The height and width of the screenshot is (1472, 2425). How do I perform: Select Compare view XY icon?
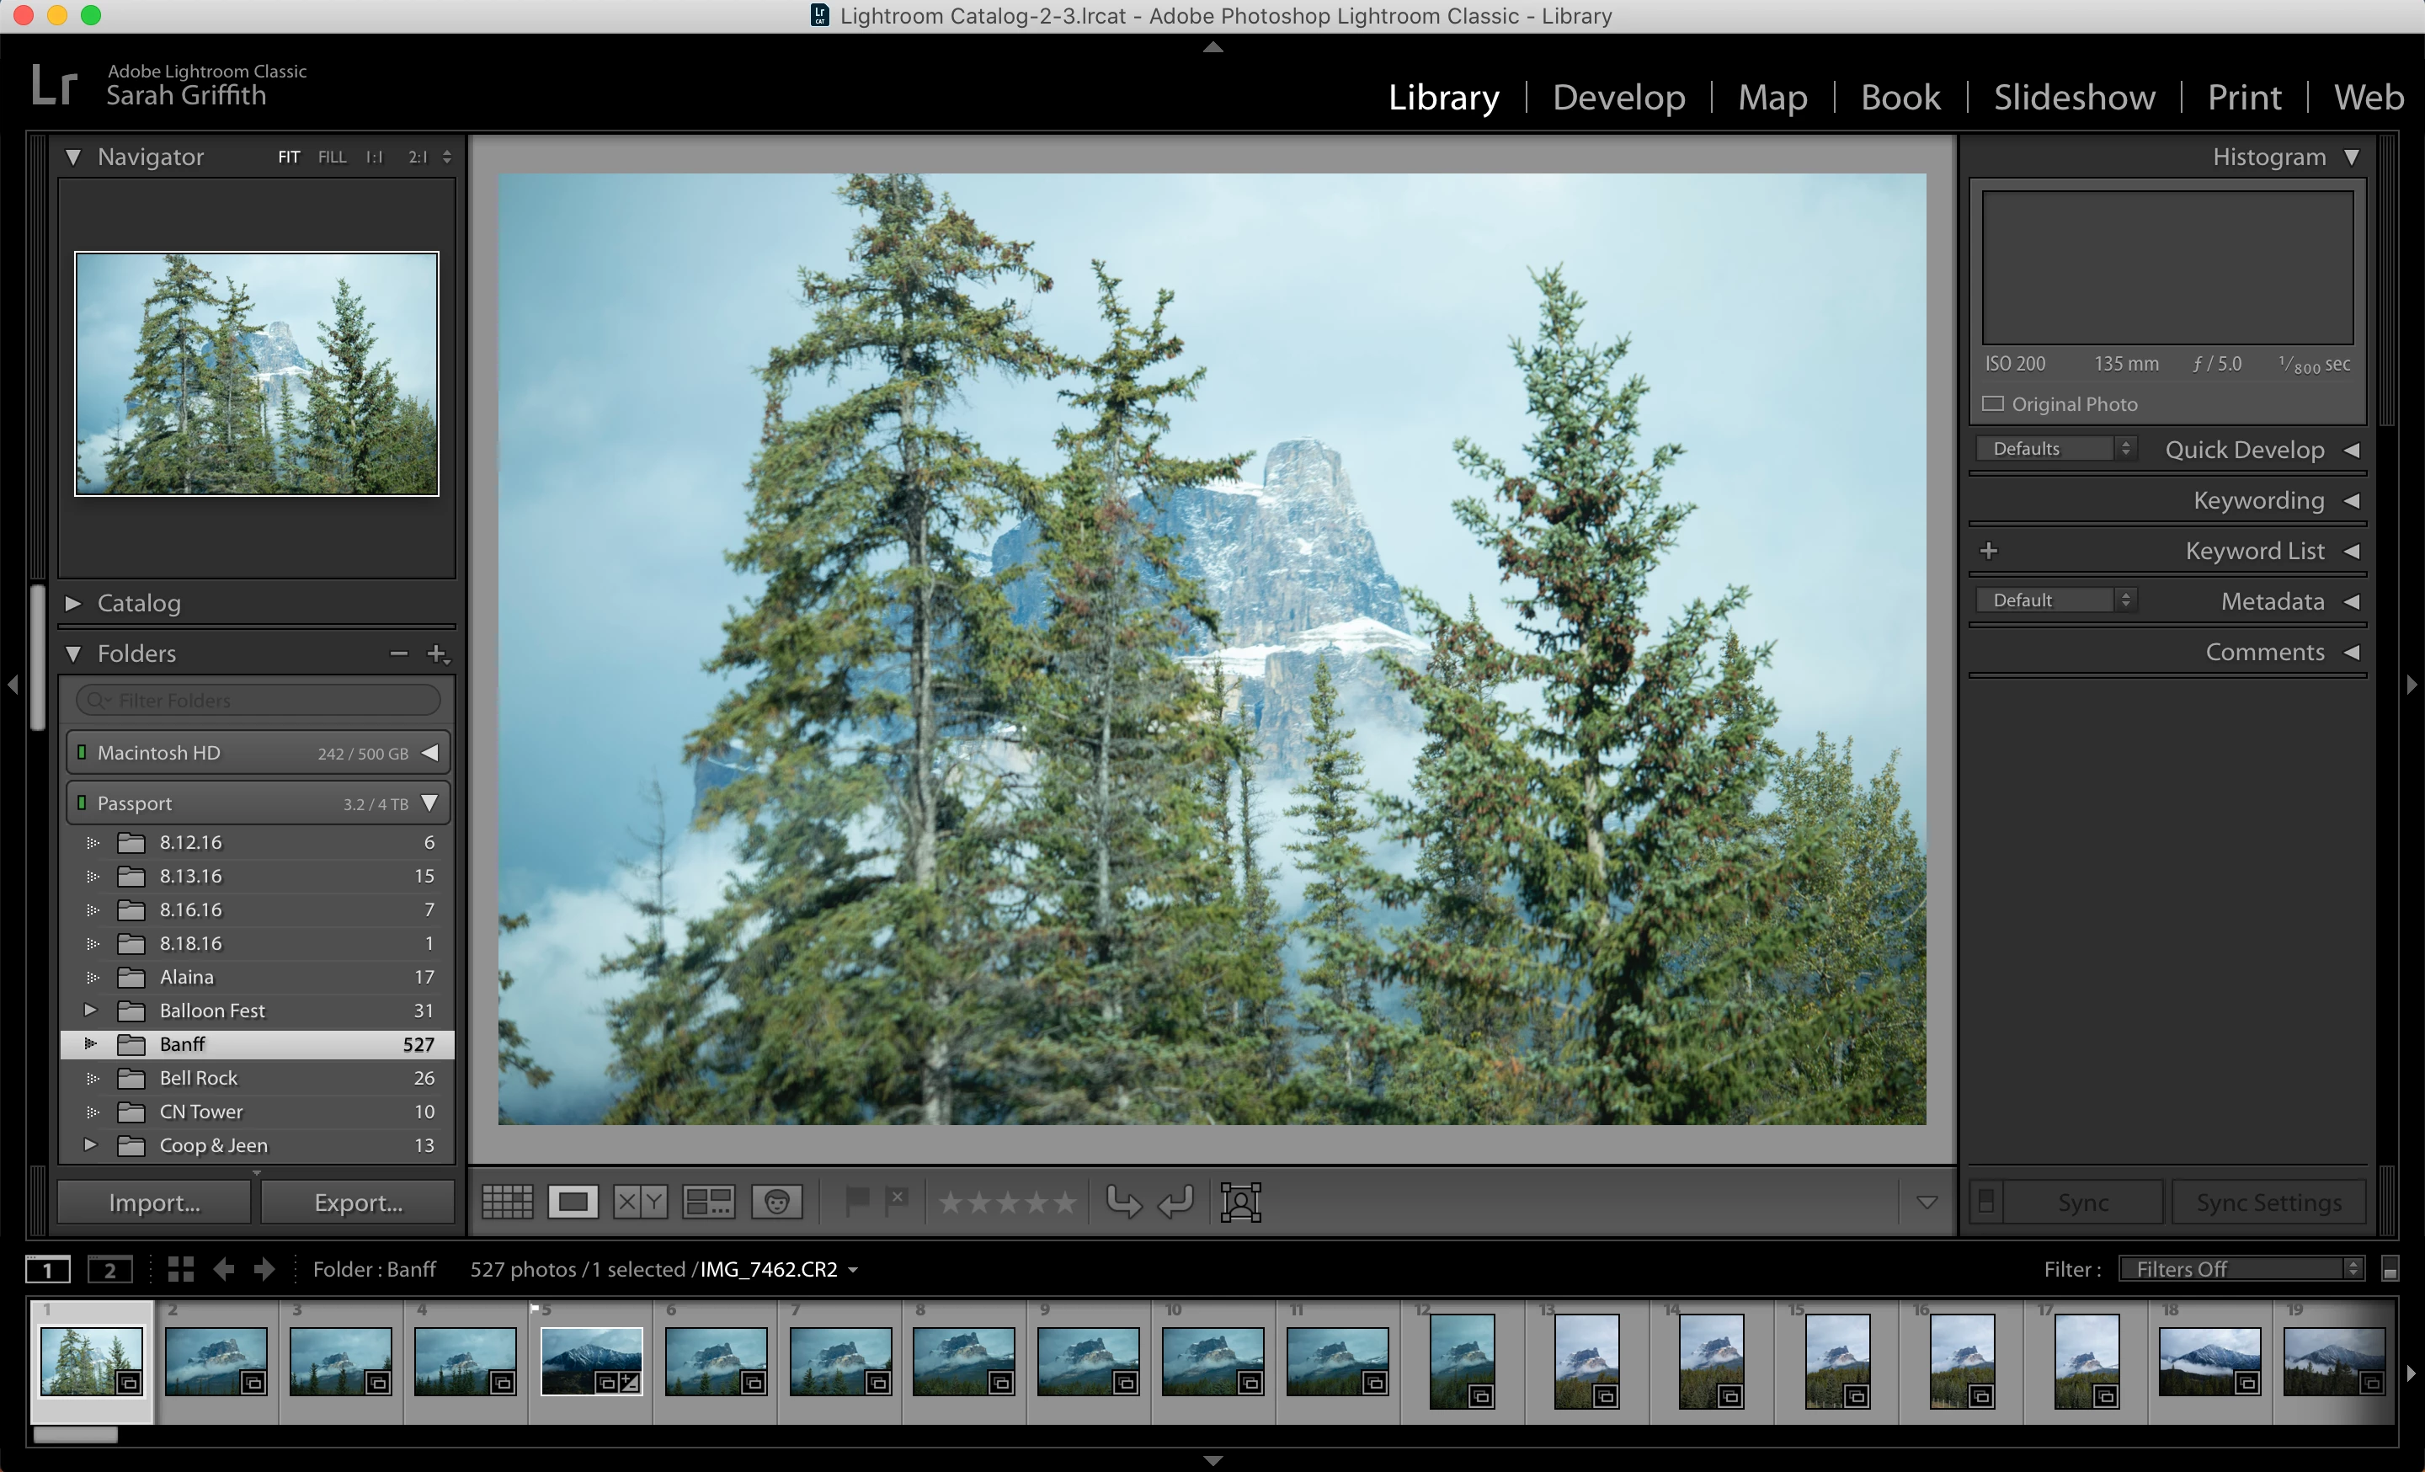(640, 1202)
